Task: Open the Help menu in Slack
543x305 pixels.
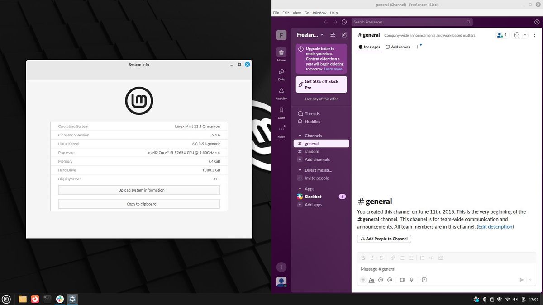Action: tap(334, 13)
